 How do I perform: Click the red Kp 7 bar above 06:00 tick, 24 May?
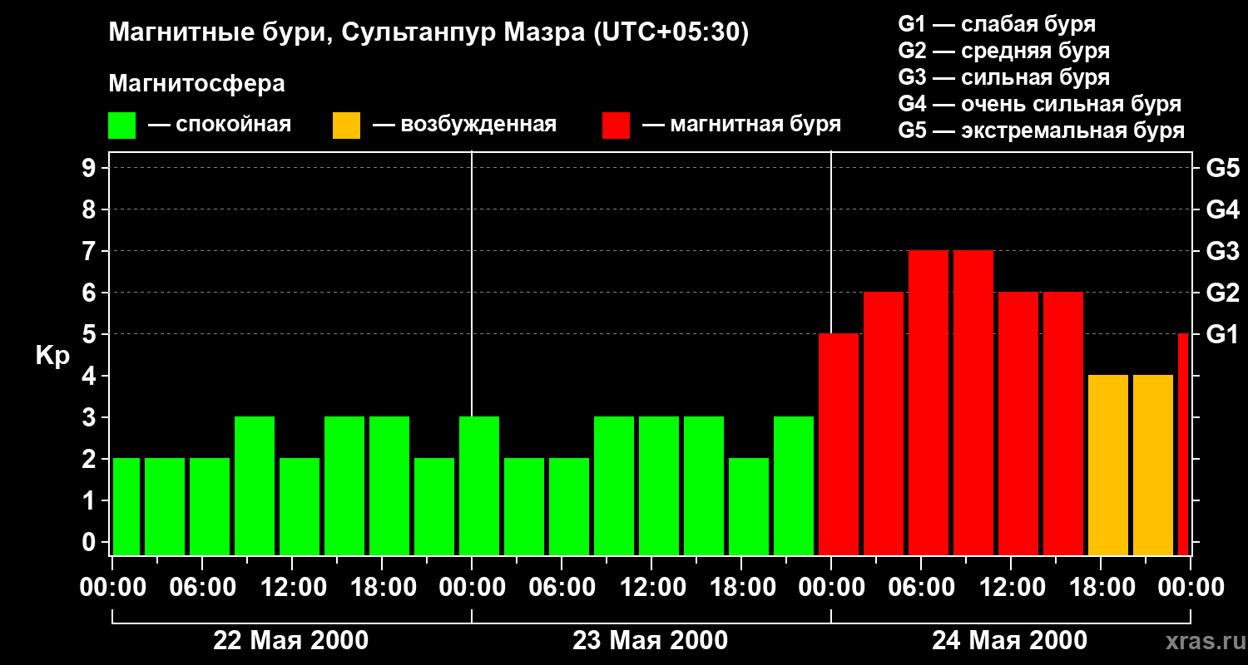(x=929, y=402)
